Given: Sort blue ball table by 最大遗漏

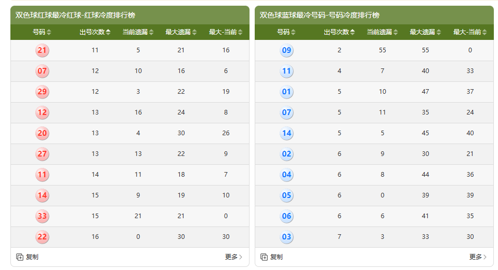Looking at the screenshot, I should (x=425, y=32).
